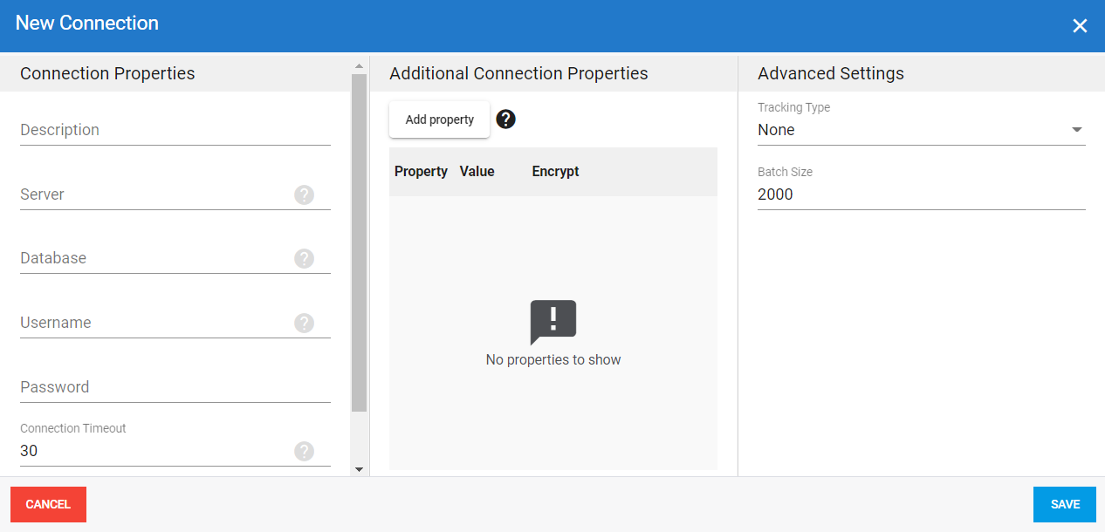Click the scrollbar down arrow in Connection Properties

click(358, 469)
